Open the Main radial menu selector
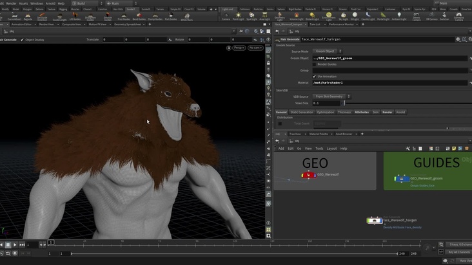Viewport: 472px width, 265px height. 121,3
